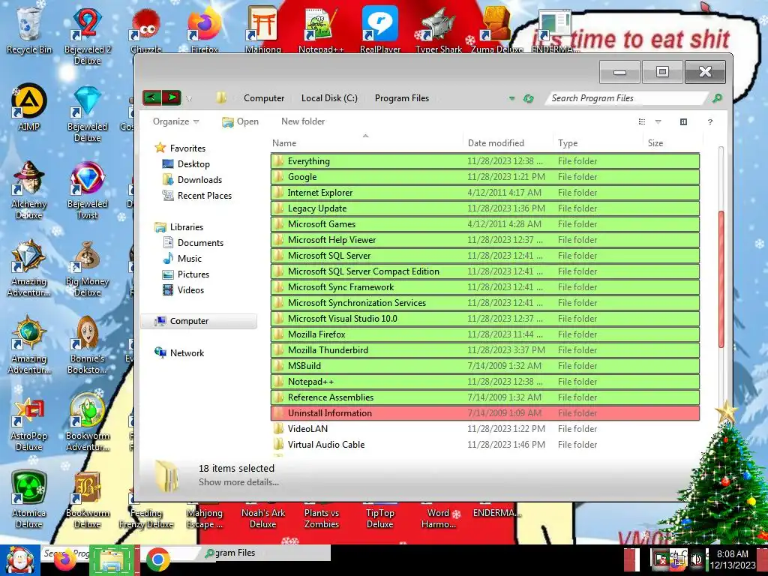Go forward with the green forward arrow
The image size is (768, 576).
[172, 98]
